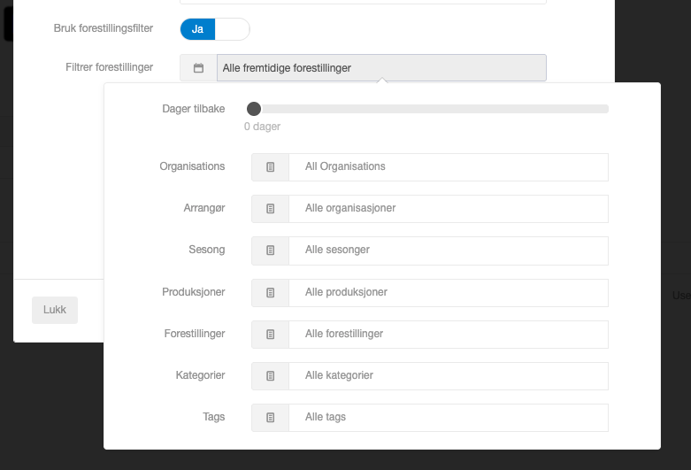The image size is (691, 470).
Task: Open the Alle produksjoner selector
Action: (x=449, y=293)
